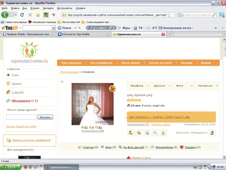Switch to the Профиль Shakila tab

28,34
